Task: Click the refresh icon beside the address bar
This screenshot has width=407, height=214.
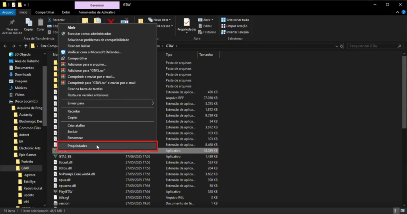Action: (x=341, y=46)
